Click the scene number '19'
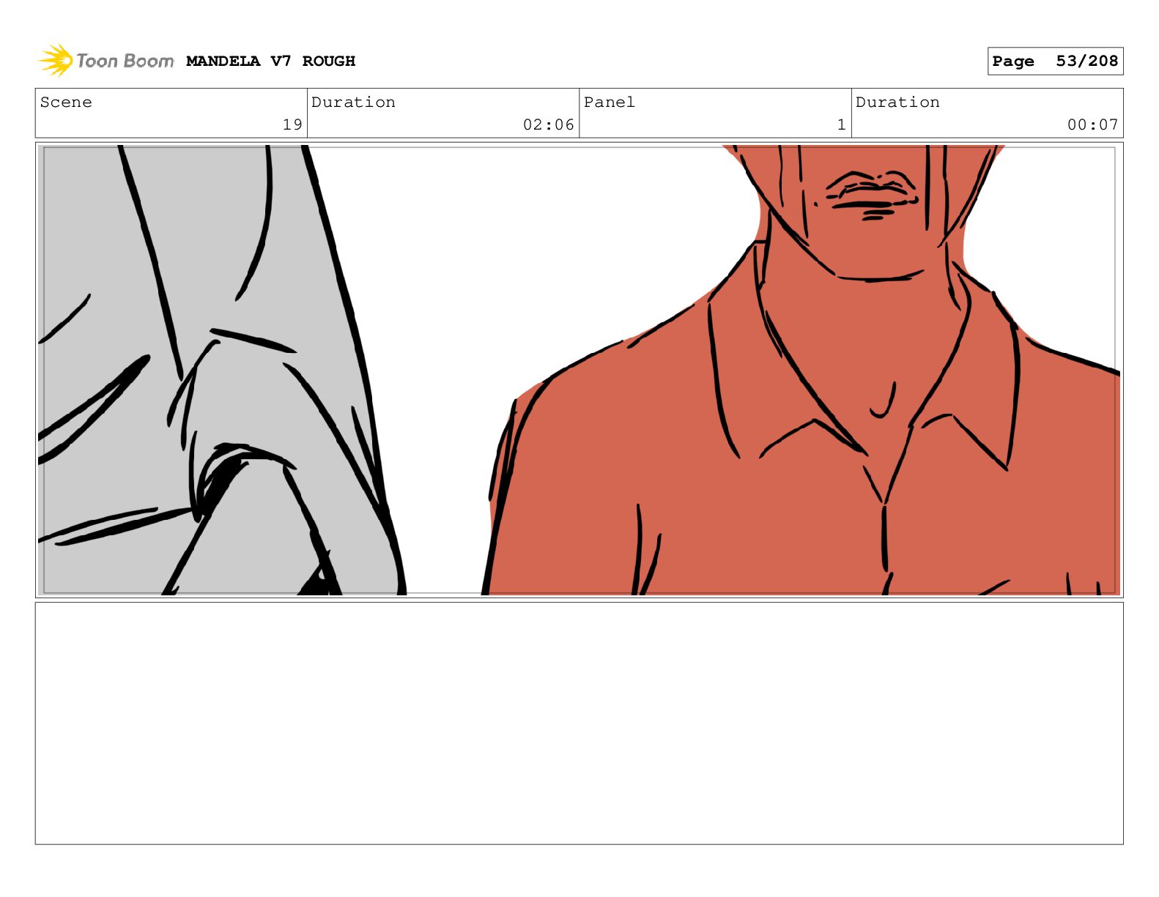1159x897 pixels. (292, 125)
